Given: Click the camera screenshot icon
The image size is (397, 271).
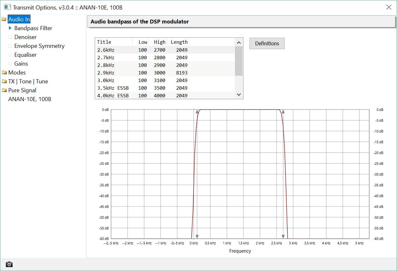Looking at the screenshot, I should pyautogui.click(x=9, y=264).
